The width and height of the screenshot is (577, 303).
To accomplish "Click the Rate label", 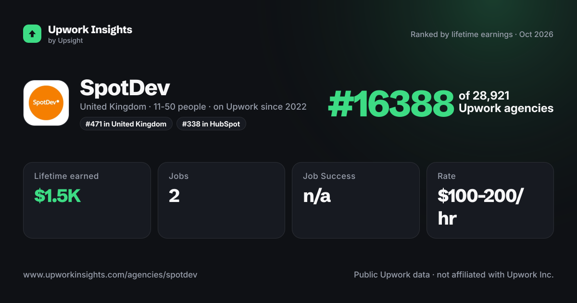I will (447, 176).
